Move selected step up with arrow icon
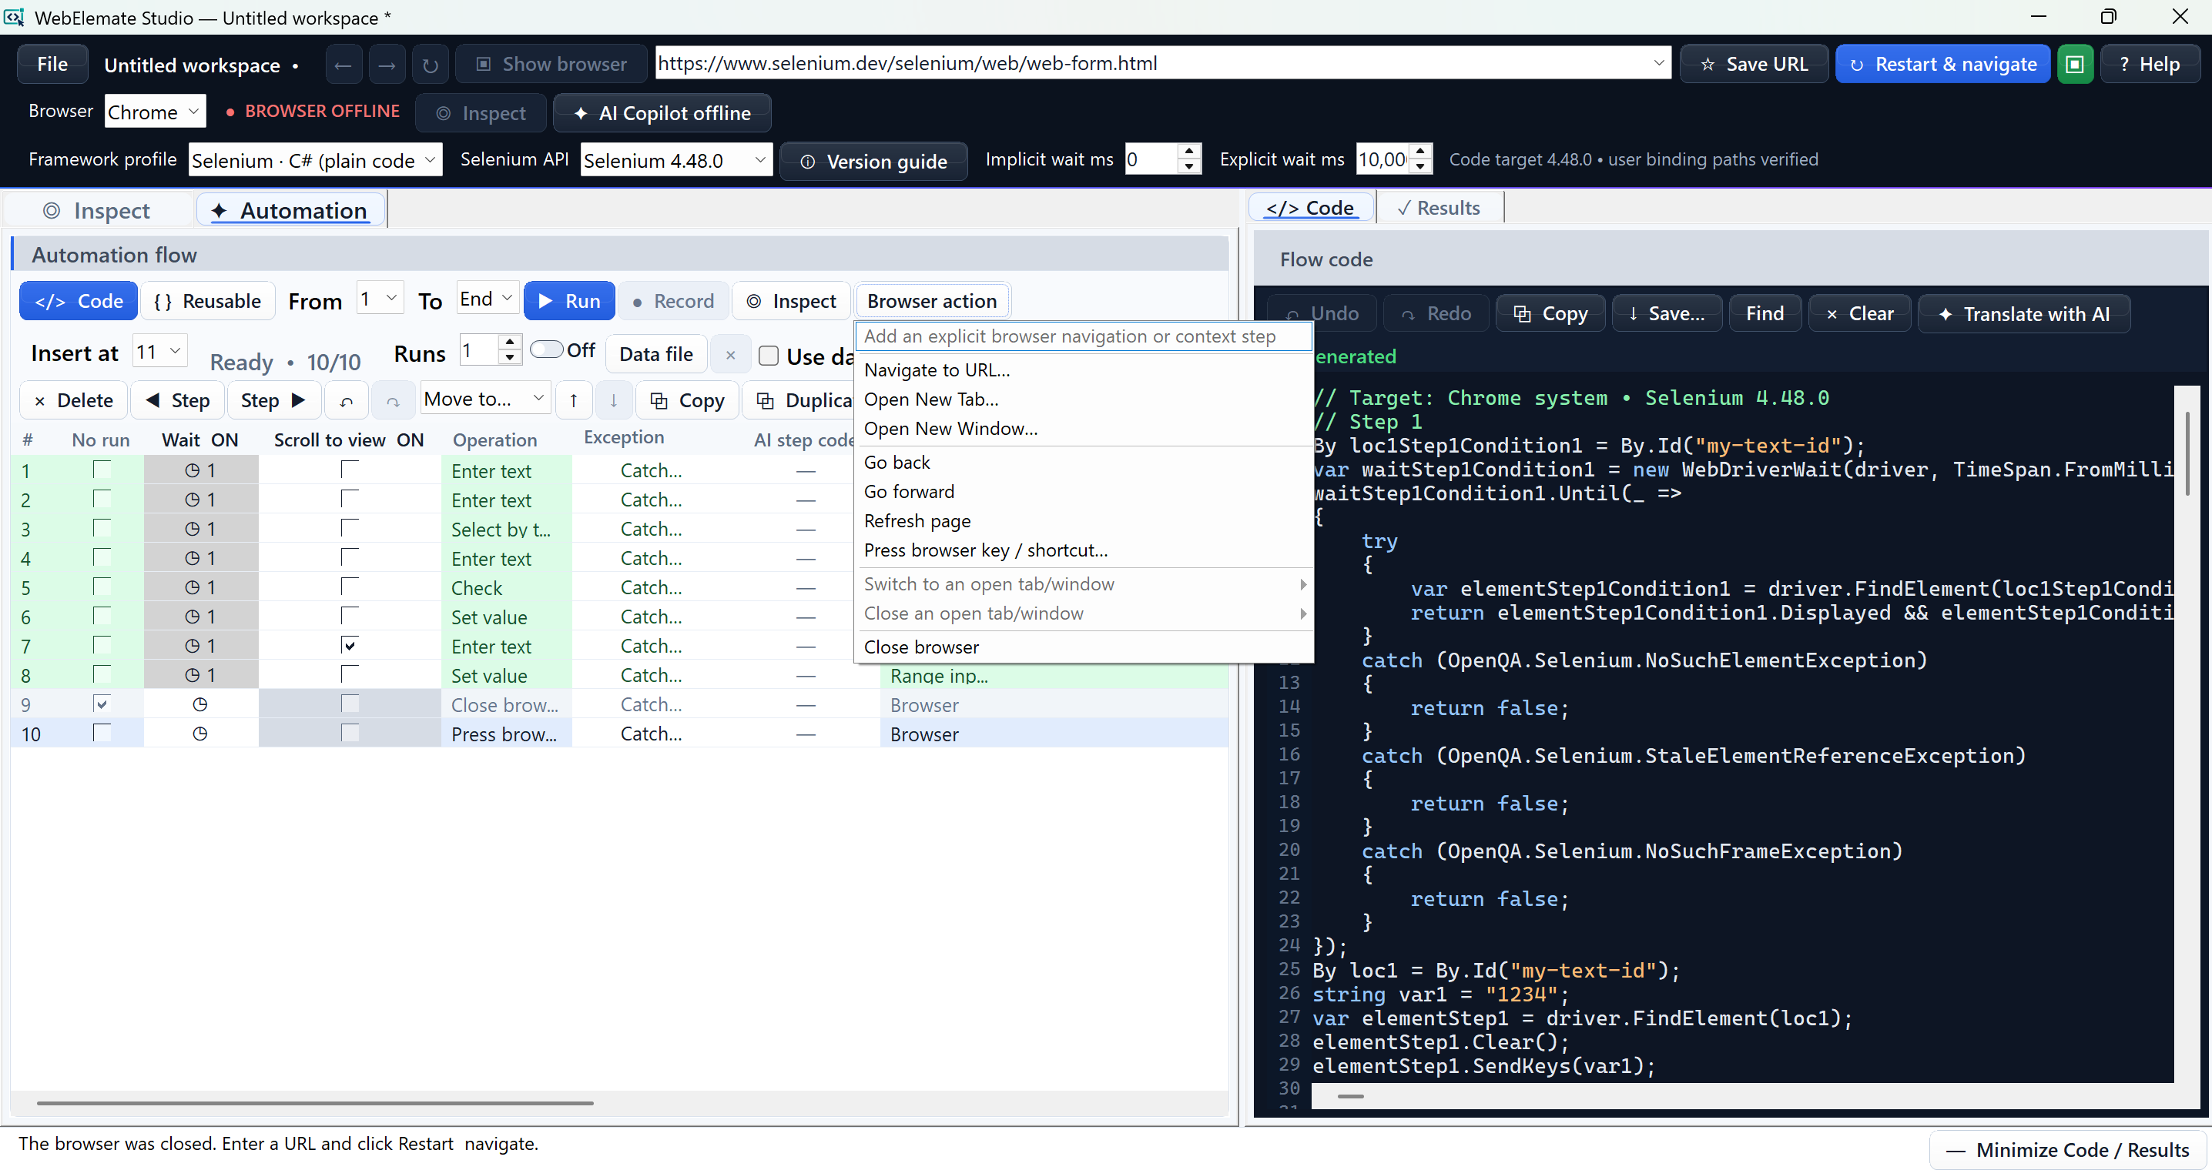2212x1170 pixels. click(x=574, y=400)
